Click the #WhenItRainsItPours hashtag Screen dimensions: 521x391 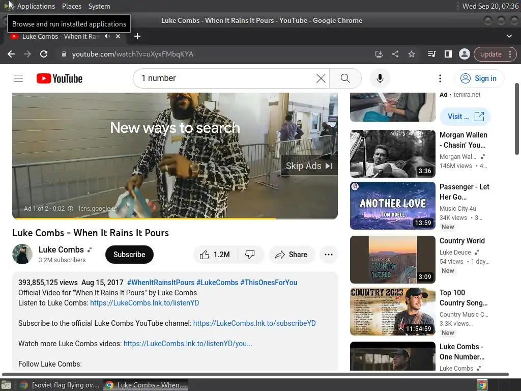click(161, 283)
